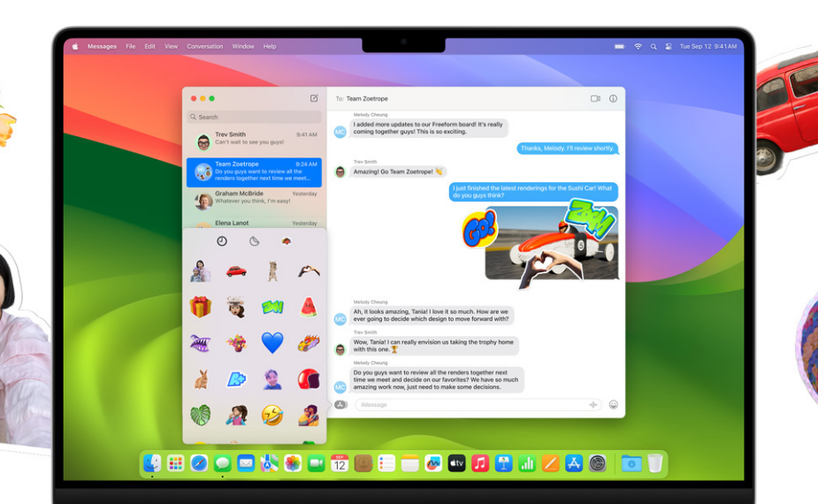818x504 pixels.
Task: Select the mind-blown Memoji sticker
Action: point(236,307)
